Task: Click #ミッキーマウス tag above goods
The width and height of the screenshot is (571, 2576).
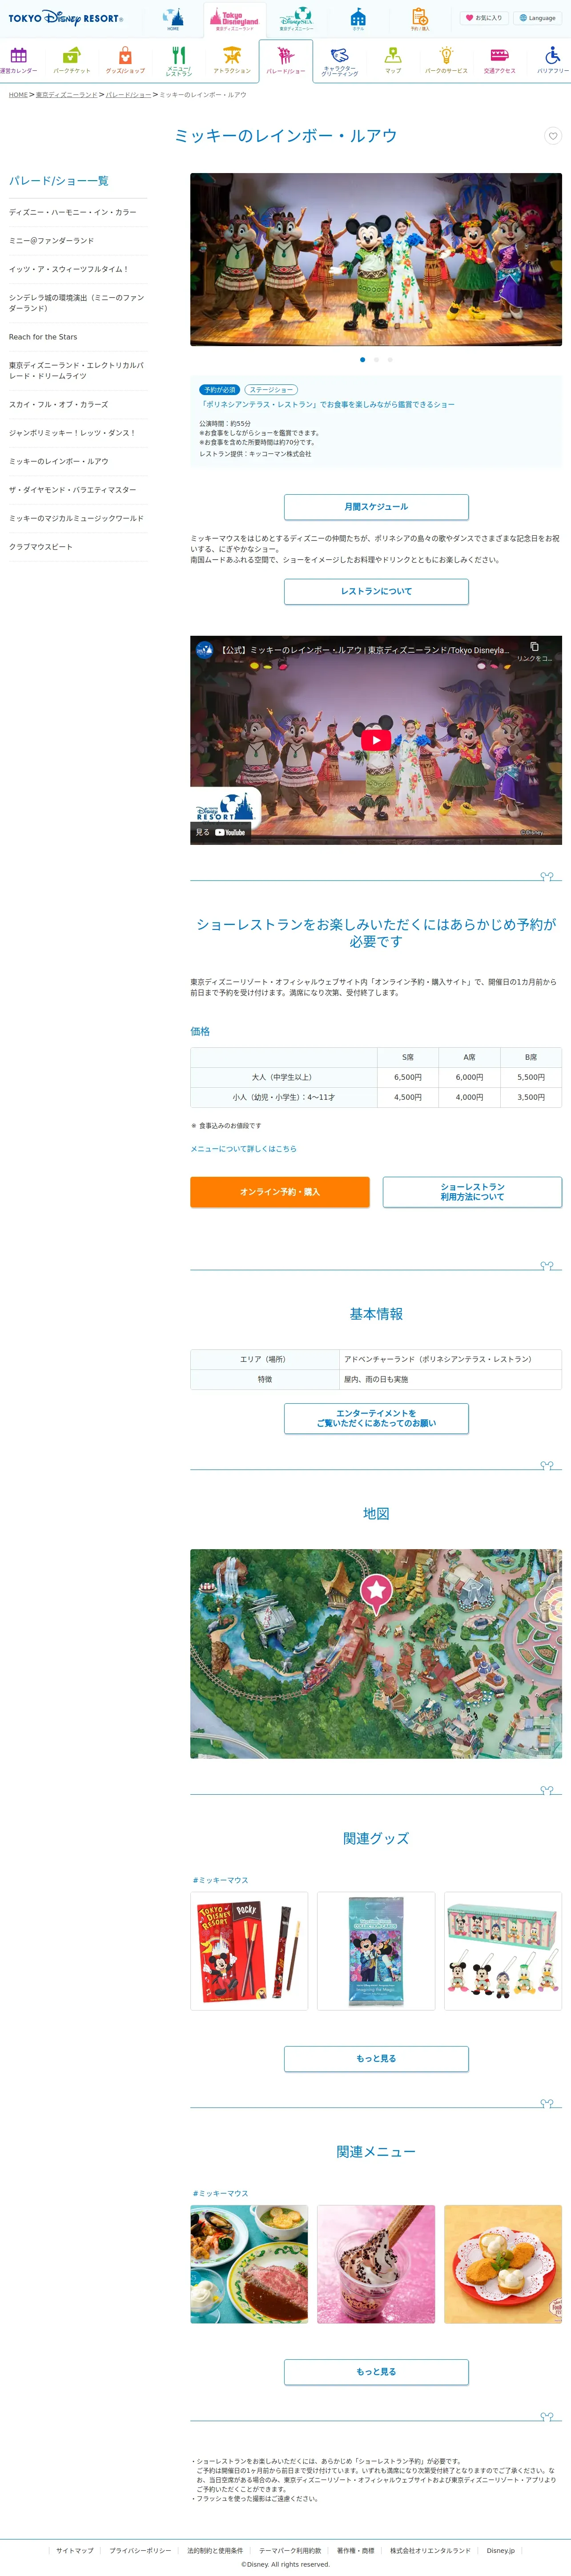Action: (x=220, y=1881)
